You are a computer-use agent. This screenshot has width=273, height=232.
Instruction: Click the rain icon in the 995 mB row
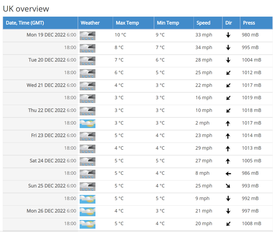87,48
